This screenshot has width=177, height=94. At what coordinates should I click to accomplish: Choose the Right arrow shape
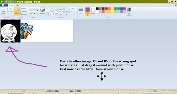coord(59,12)
